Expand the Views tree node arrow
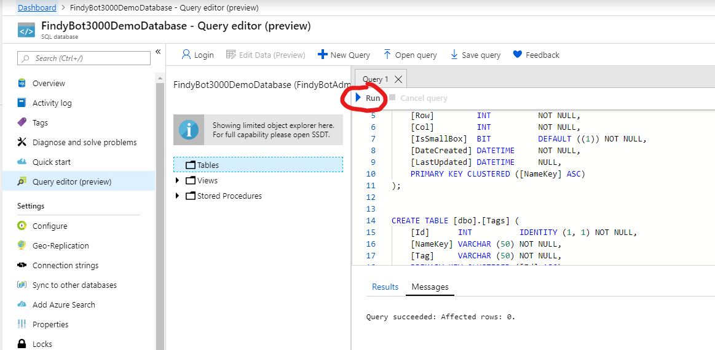 tap(178, 180)
